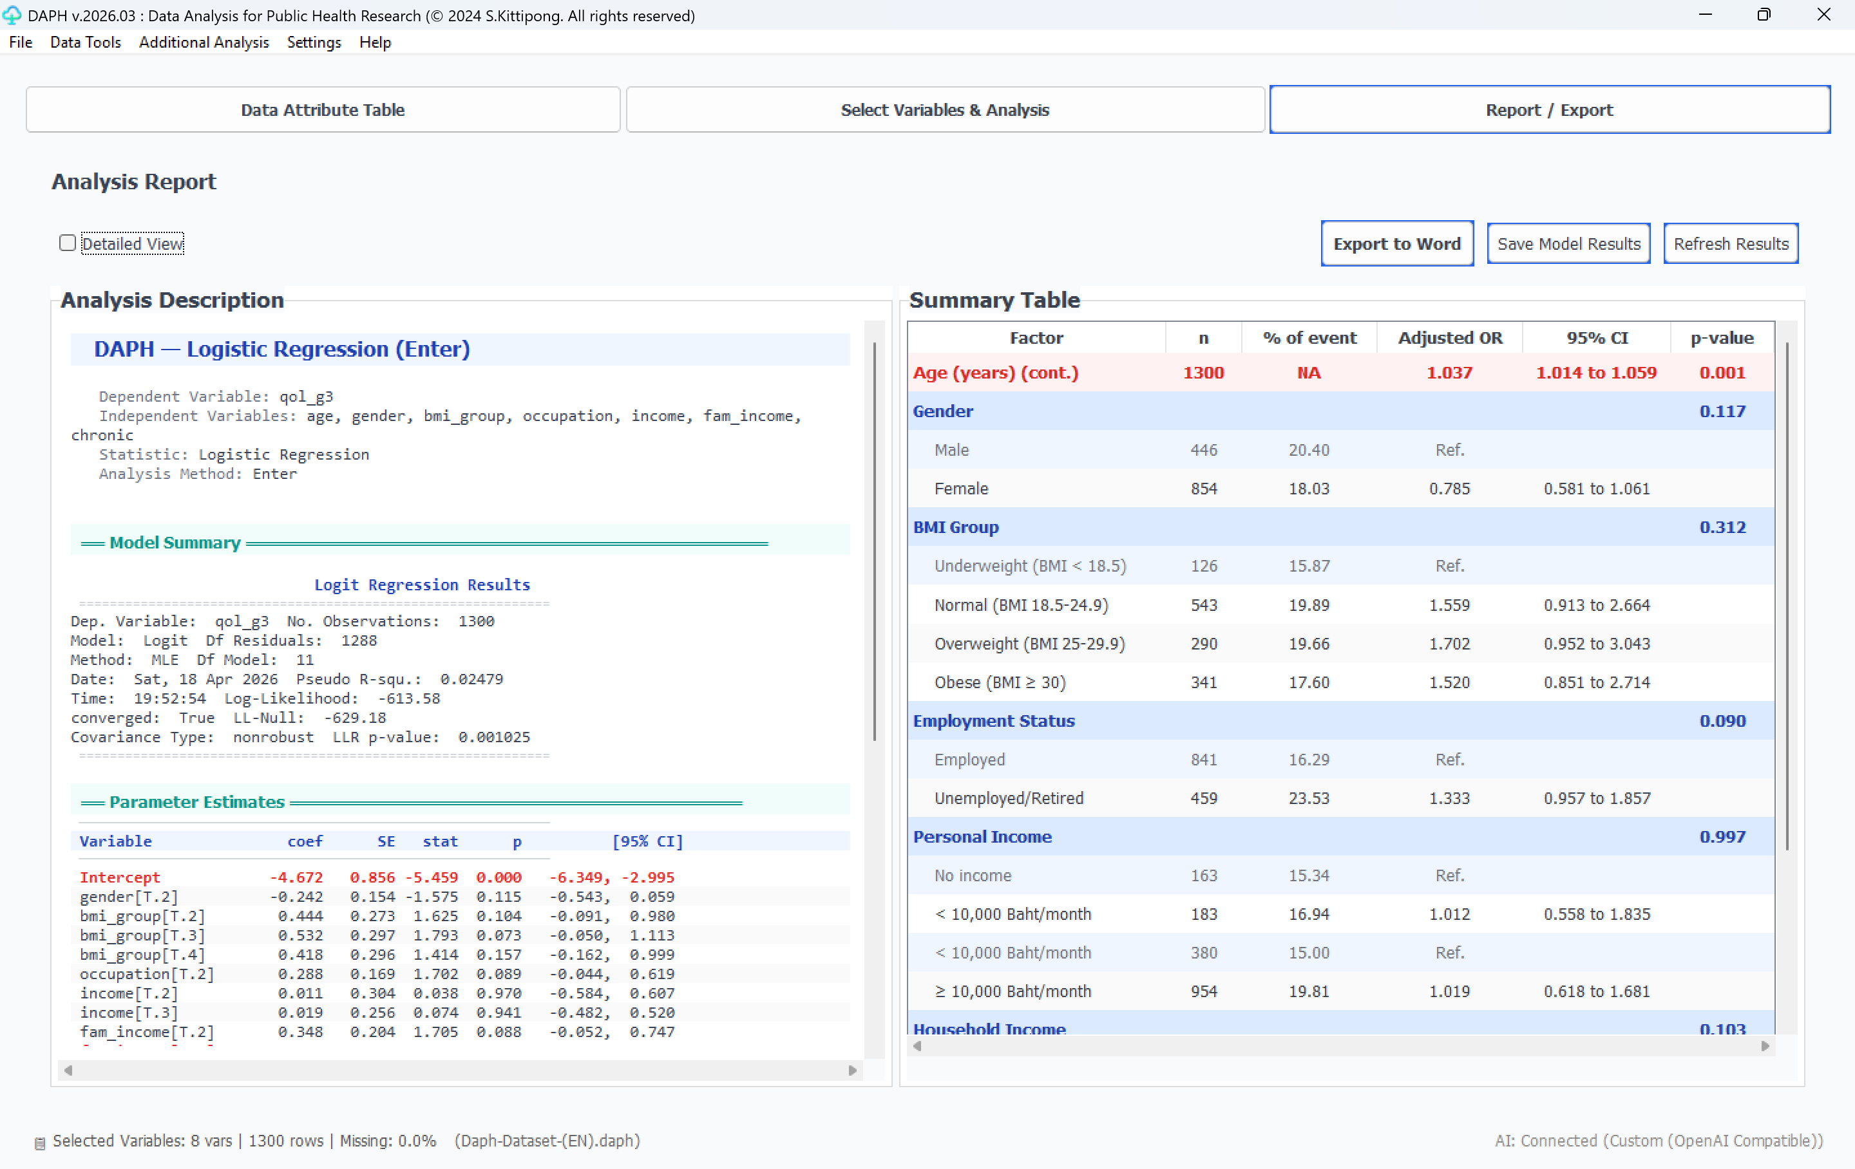Open the Additional Analysis menu

point(204,42)
